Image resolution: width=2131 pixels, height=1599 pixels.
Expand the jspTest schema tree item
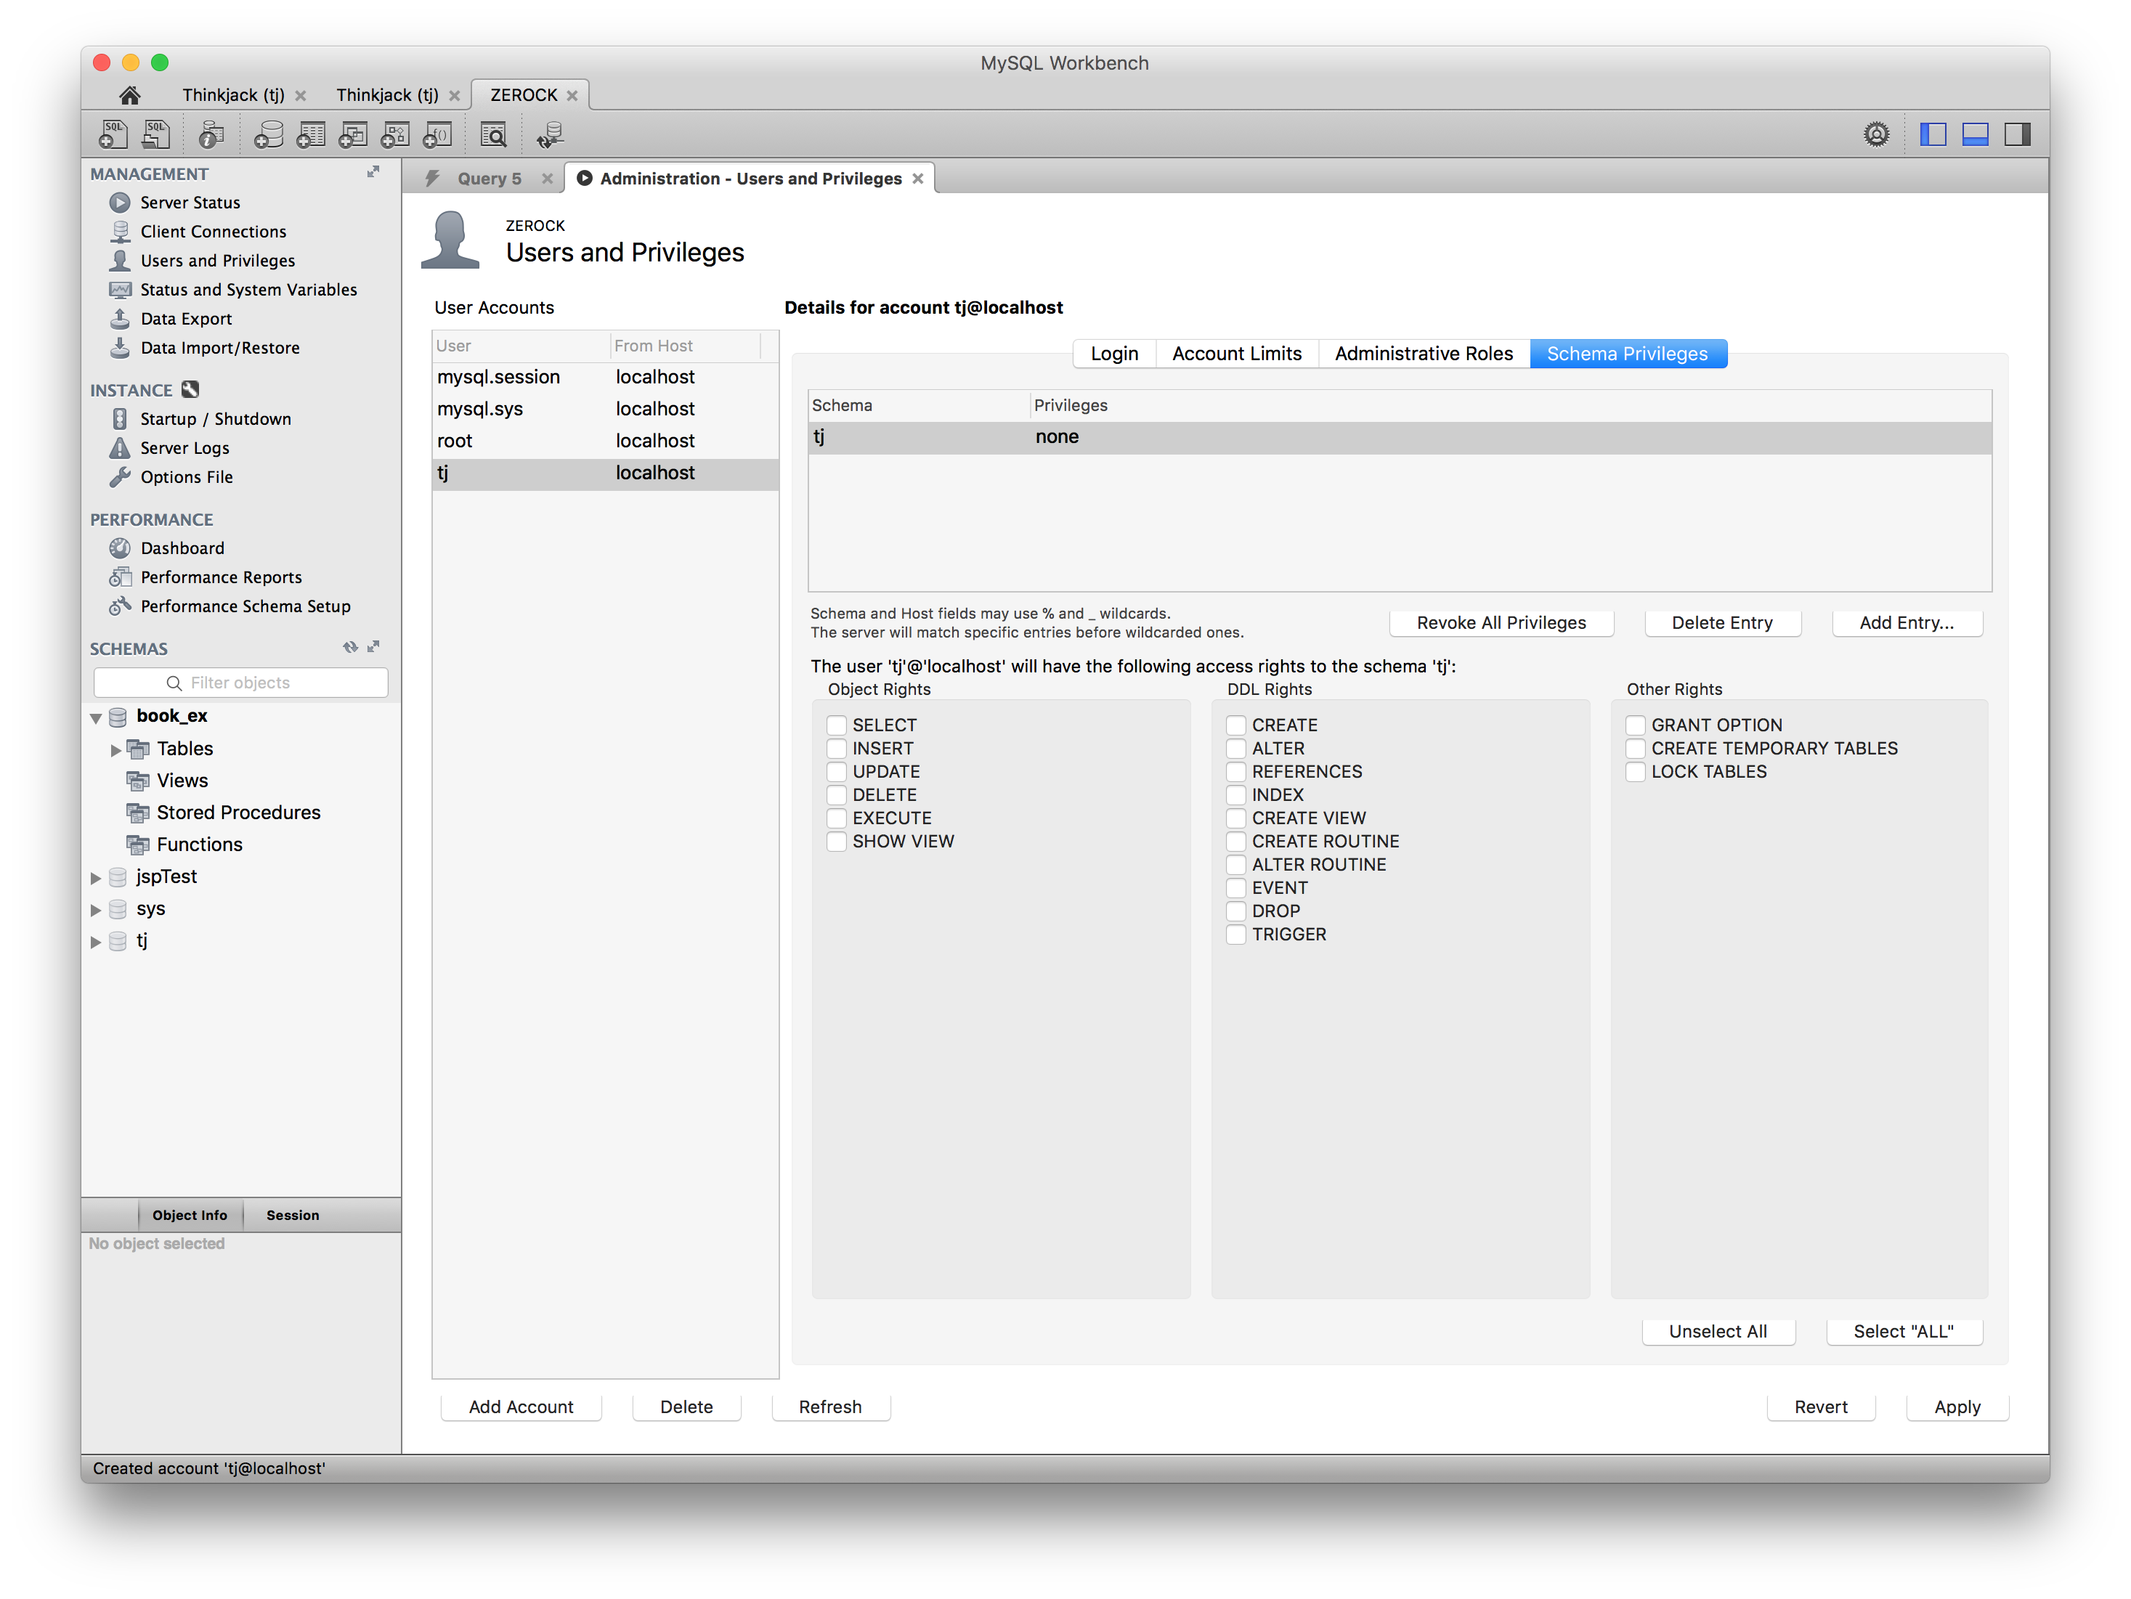coord(96,875)
